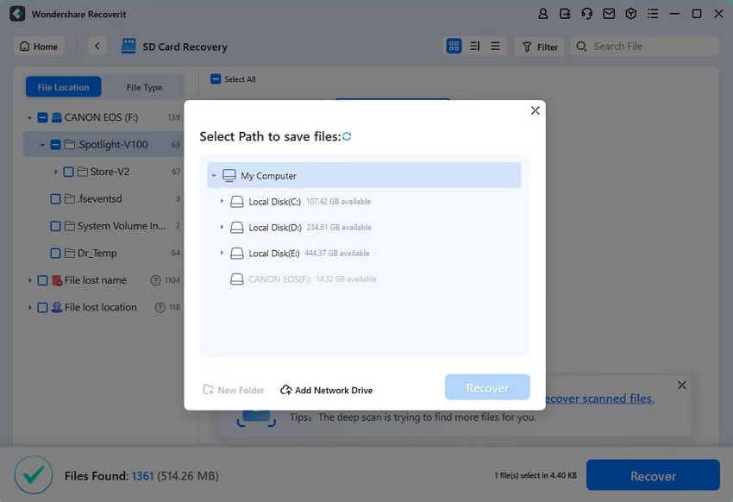Screen dimensions: 733x502
Task: Select the Dr_Temp folder name
Action: [x=97, y=253]
